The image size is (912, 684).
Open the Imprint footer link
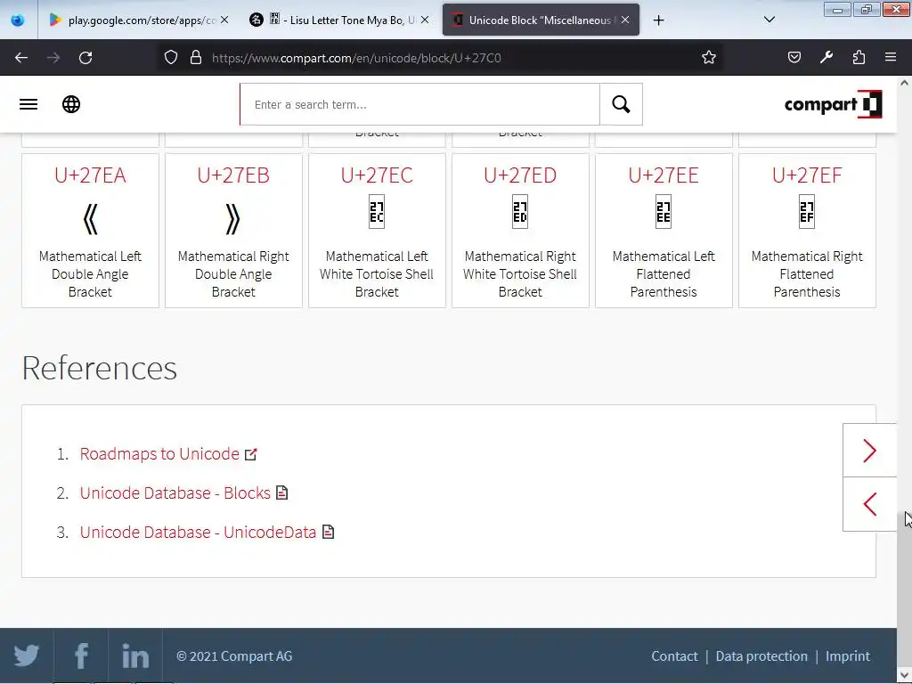pyautogui.click(x=848, y=656)
